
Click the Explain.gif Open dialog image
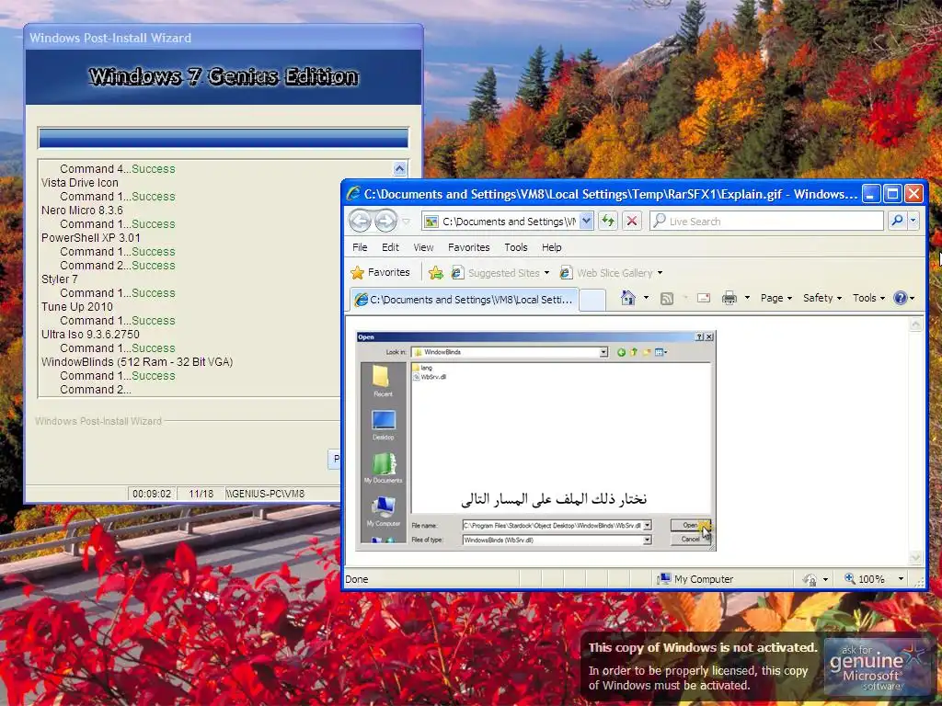(x=536, y=440)
